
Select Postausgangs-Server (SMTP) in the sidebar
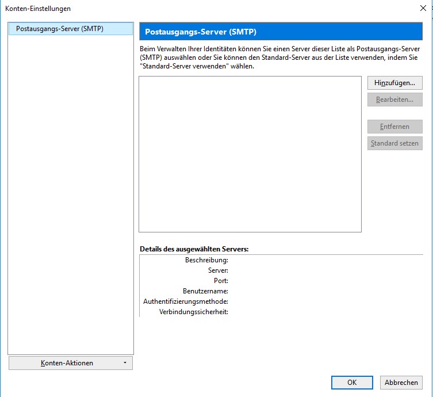point(60,28)
